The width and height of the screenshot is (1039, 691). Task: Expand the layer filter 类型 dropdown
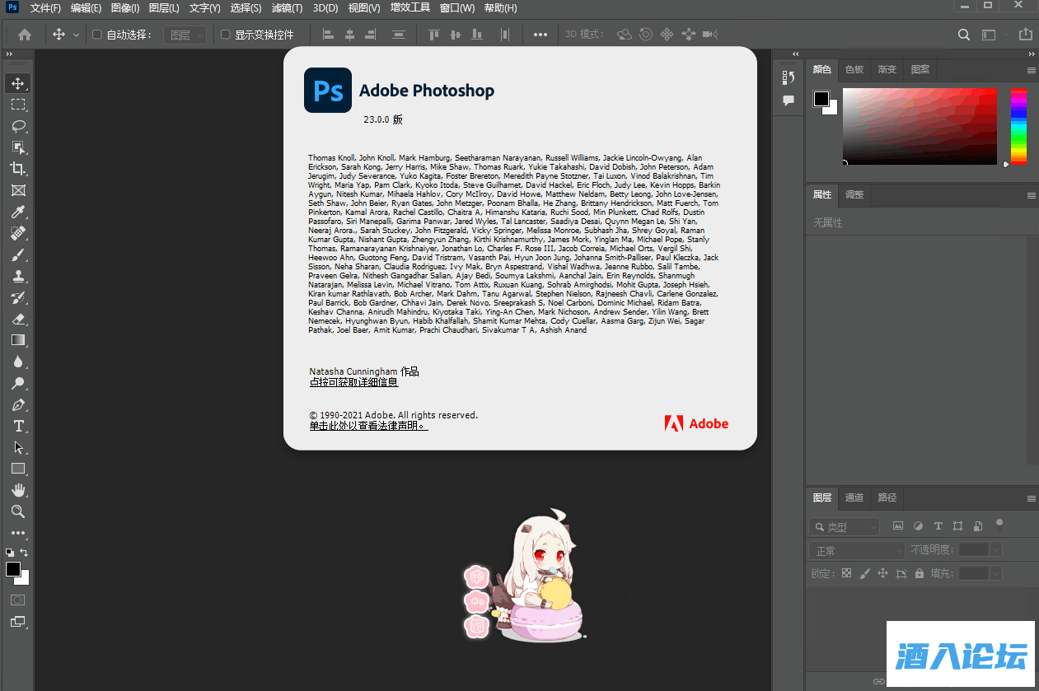pyautogui.click(x=845, y=527)
